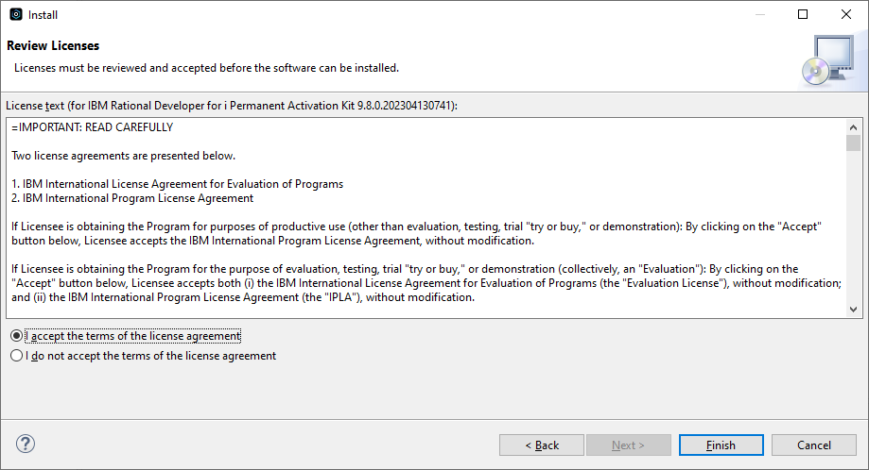Viewport: 869px width, 470px height.
Task: Click the empty scrollbar track below the thumb
Action: point(854,227)
